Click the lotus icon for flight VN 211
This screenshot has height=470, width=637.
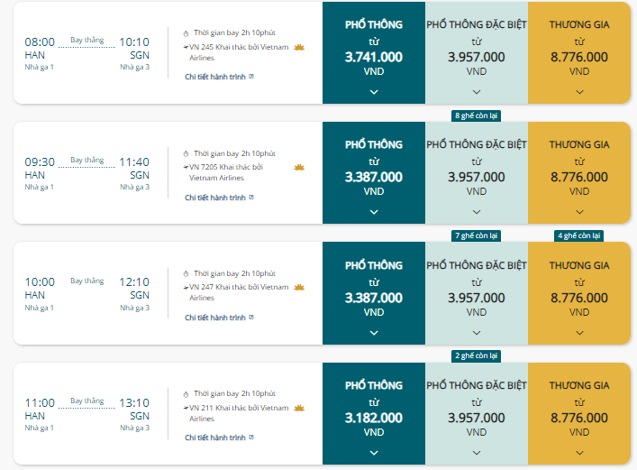click(x=299, y=408)
